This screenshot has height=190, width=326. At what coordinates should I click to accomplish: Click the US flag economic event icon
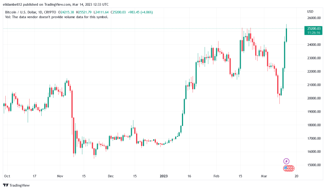point(286,168)
